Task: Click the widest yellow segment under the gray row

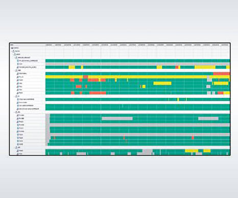Action: (205, 67)
